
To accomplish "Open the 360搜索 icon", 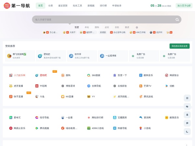I will (89, 75).
